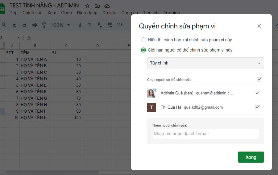Click the cell with value 30
The height and width of the screenshot is (175, 278).
[x=66, y=72]
